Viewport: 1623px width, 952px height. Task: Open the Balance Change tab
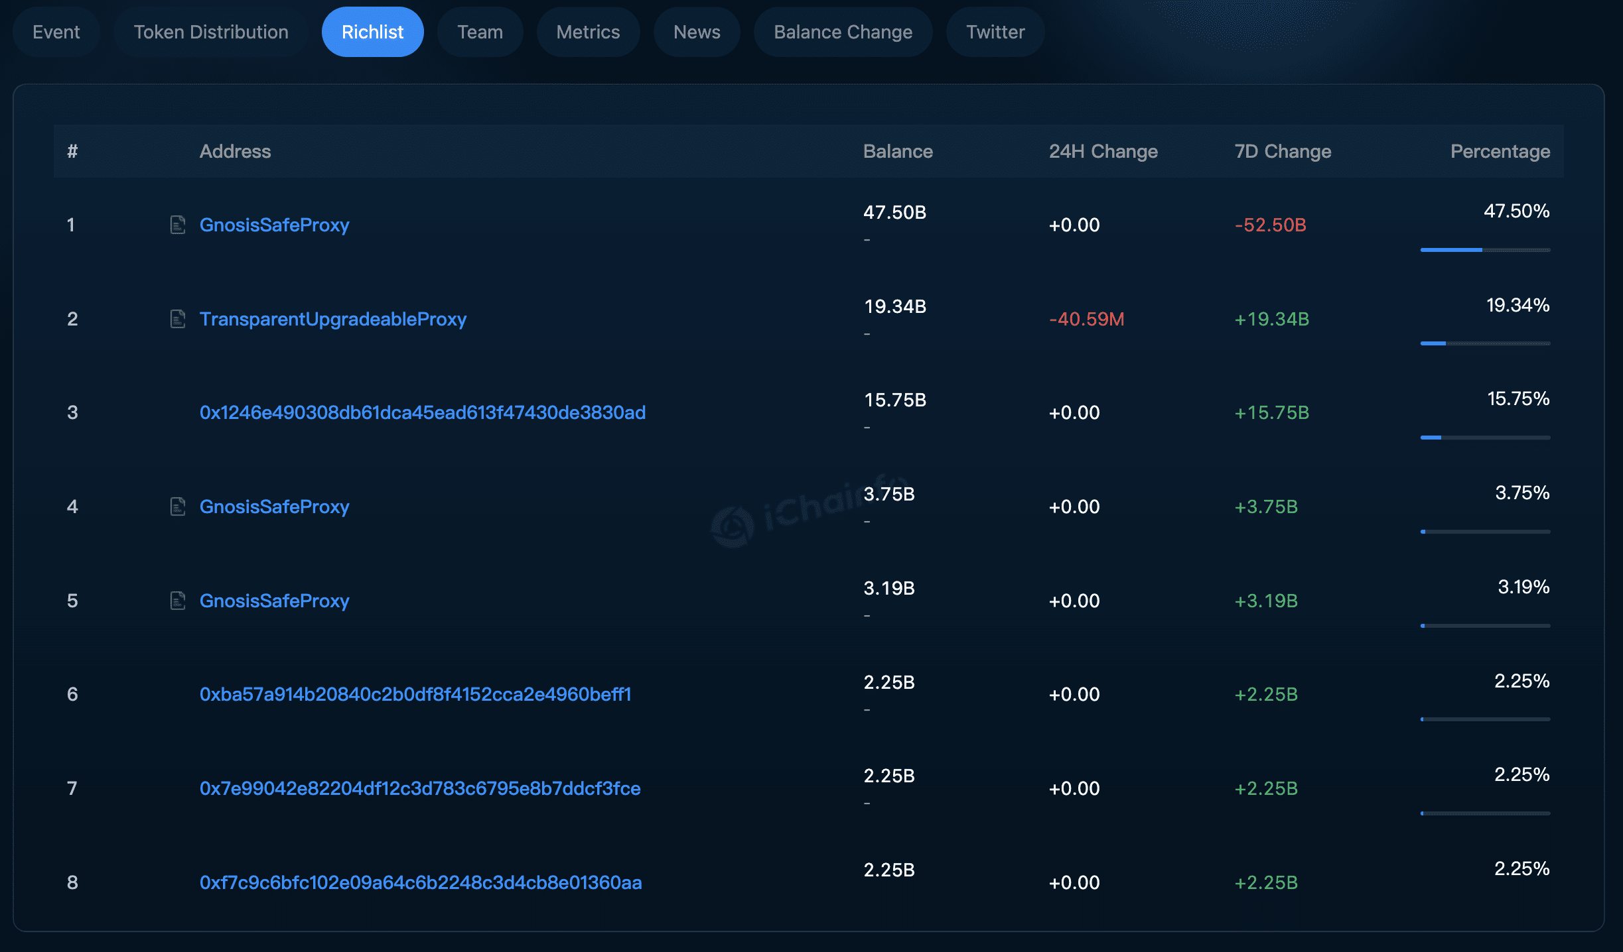[x=843, y=31]
